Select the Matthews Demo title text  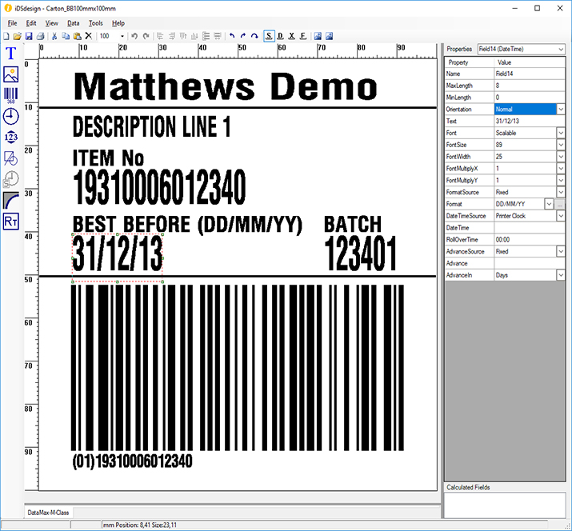[x=226, y=86]
